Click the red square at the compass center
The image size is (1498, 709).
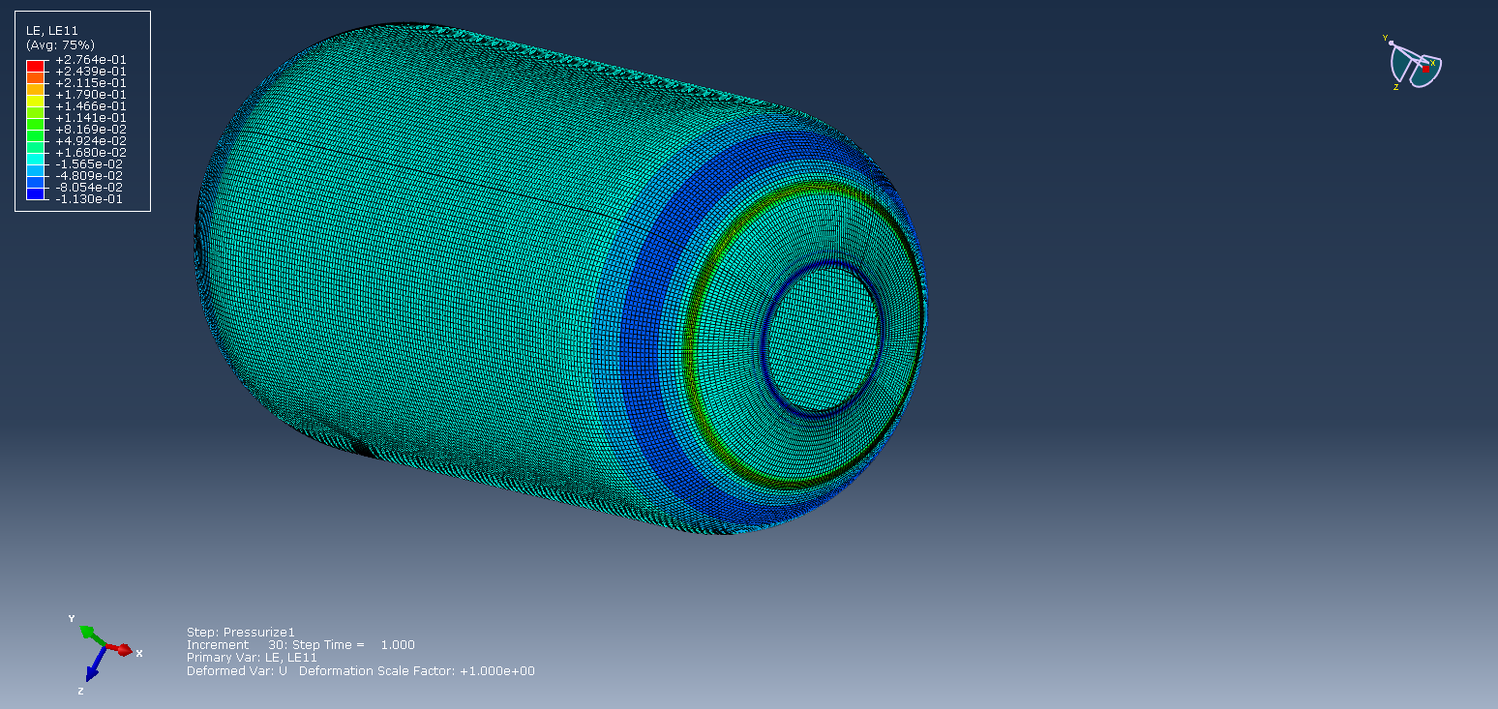[1425, 70]
